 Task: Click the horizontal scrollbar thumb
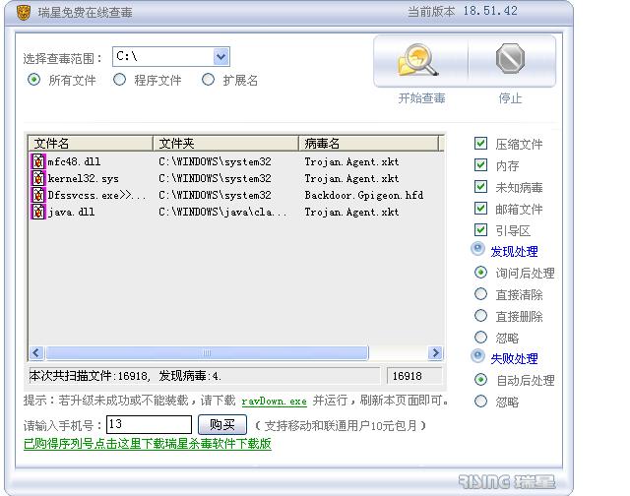click(207, 353)
